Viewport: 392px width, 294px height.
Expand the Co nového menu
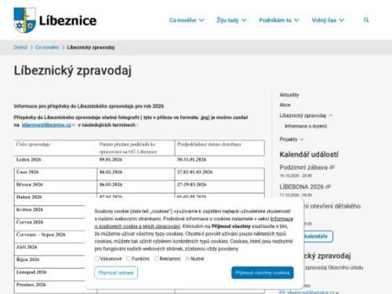tap(187, 20)
